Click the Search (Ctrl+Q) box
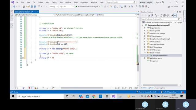 point(121,2)
